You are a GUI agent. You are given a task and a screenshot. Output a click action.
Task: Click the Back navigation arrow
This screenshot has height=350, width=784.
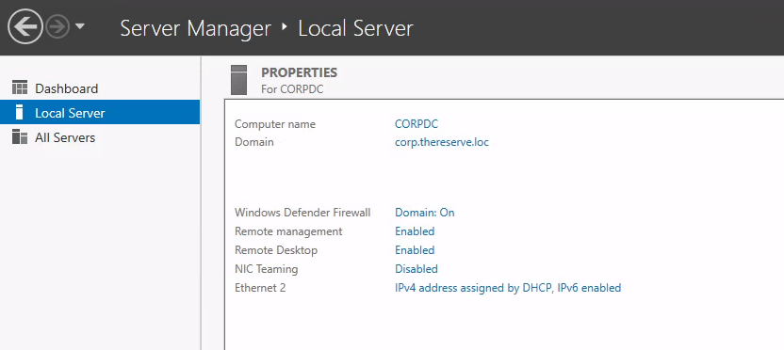pos(25,27)
